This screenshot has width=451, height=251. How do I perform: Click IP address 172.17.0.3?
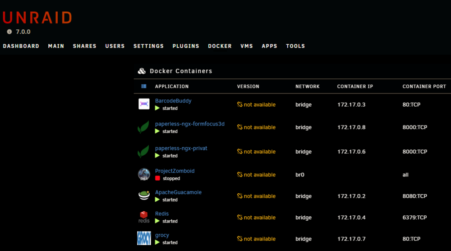(x=351, y=104)
